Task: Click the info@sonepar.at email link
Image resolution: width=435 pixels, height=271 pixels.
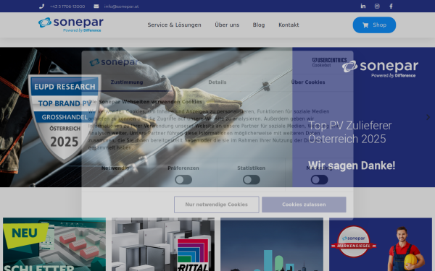Action: [121, 7]
